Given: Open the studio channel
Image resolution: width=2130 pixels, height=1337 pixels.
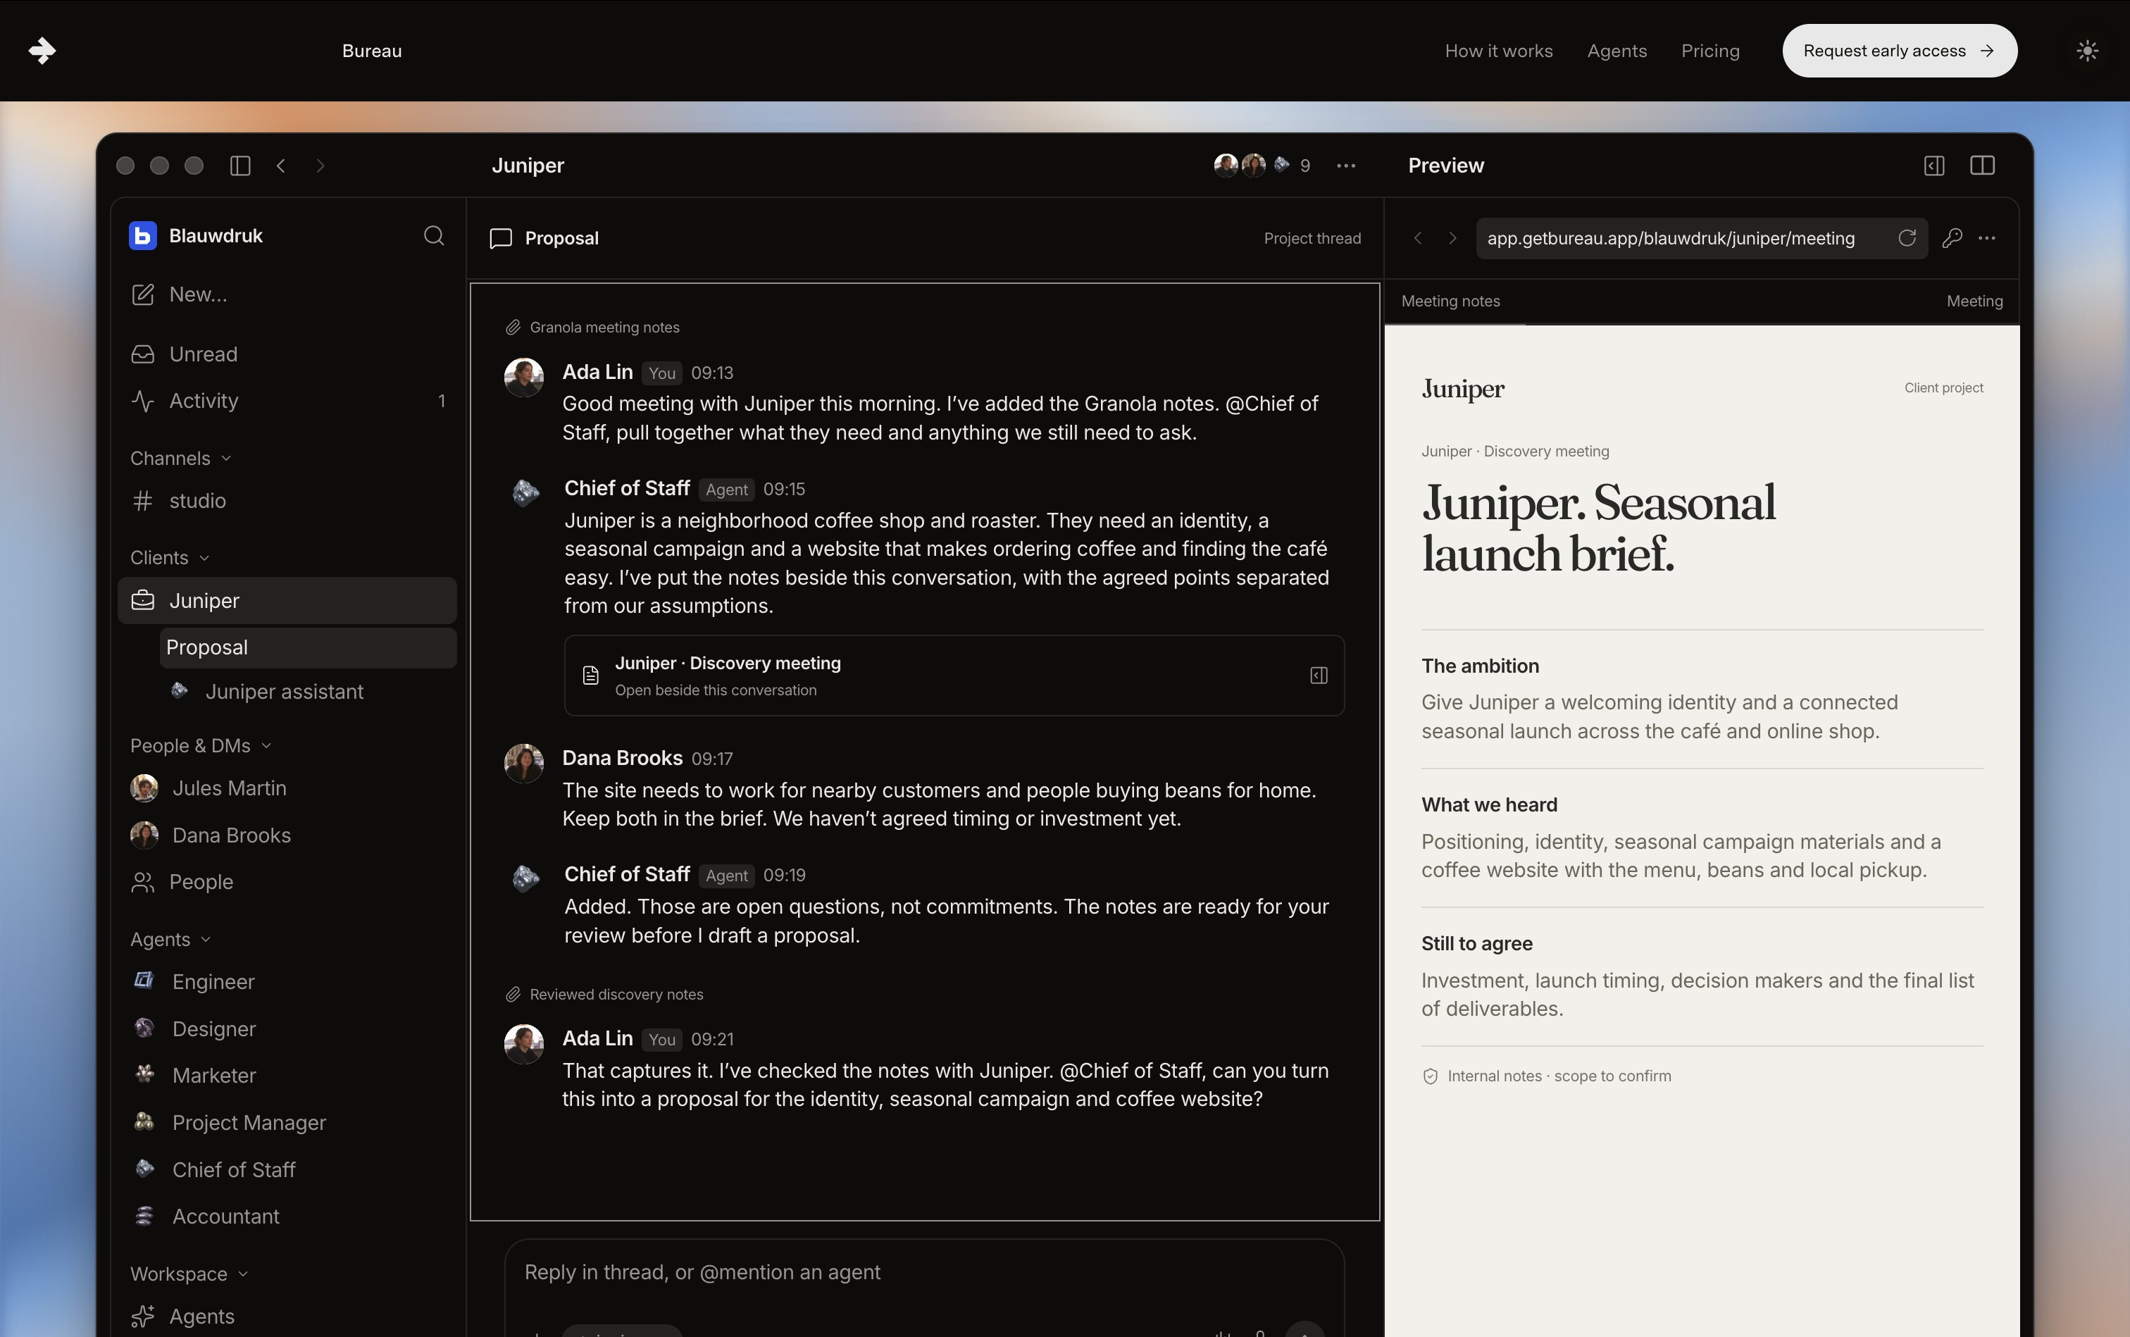Looking at the screenshot, I should click(287, 500).
